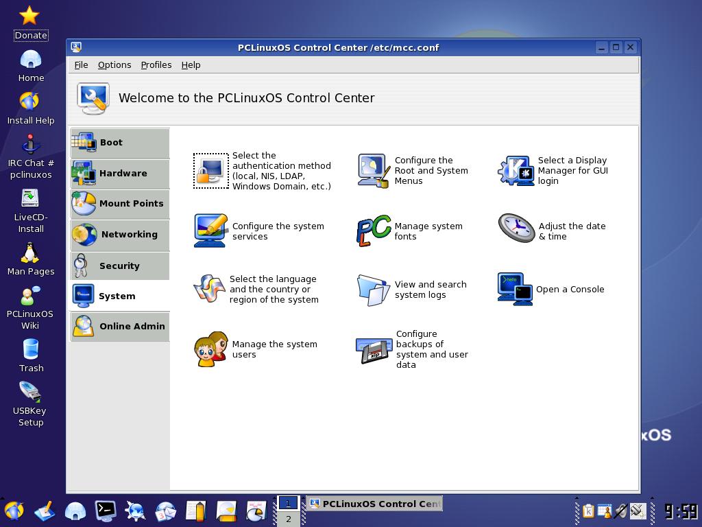Click the LiveCD-Install desktop icon
Screen dimensions: 702x527
tap(30, 211)
